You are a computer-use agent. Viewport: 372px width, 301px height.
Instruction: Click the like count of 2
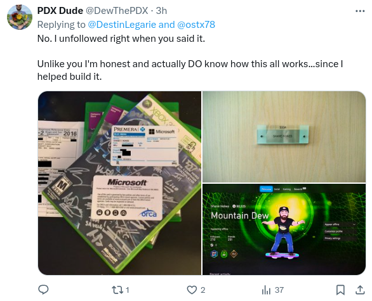click(203, 290)
